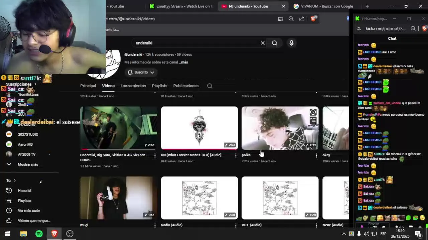Viewport: 428px width, 240px height.
Task: Click the @underaiki channel handle text
Action: pyautogui.click(x=133, y=54)
